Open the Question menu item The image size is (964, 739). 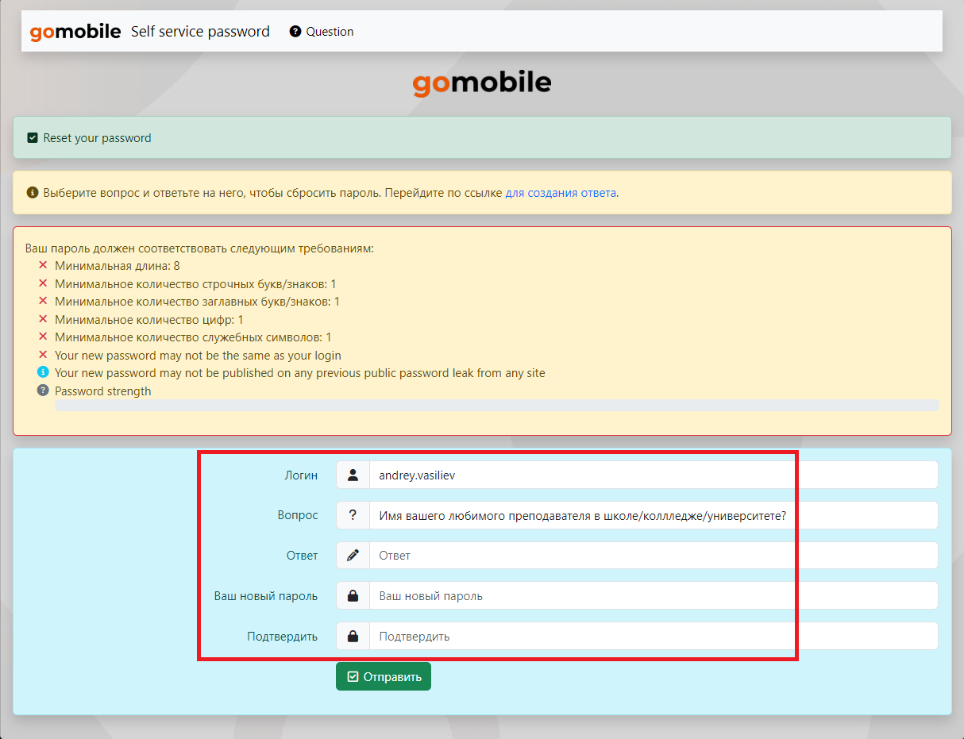pyautogui.click(x=322, y=32)
